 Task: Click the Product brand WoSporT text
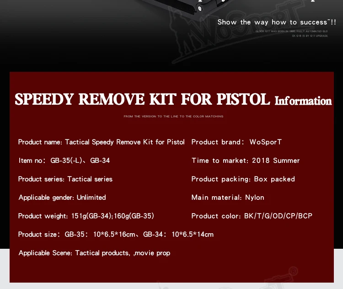coord(236,142)
